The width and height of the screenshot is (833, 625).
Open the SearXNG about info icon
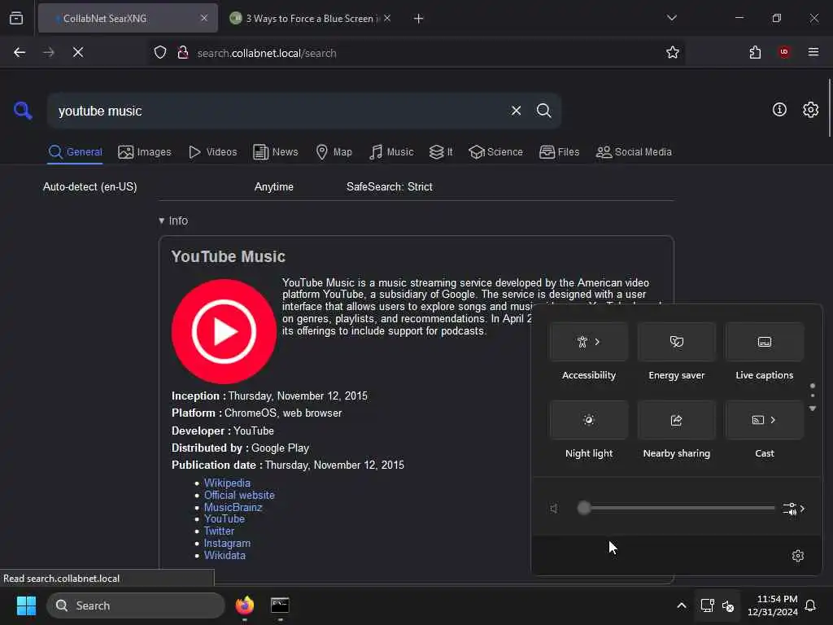(778, 110)
